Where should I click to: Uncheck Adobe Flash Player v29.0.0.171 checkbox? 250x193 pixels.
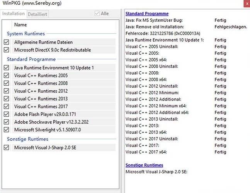(7, 114)
